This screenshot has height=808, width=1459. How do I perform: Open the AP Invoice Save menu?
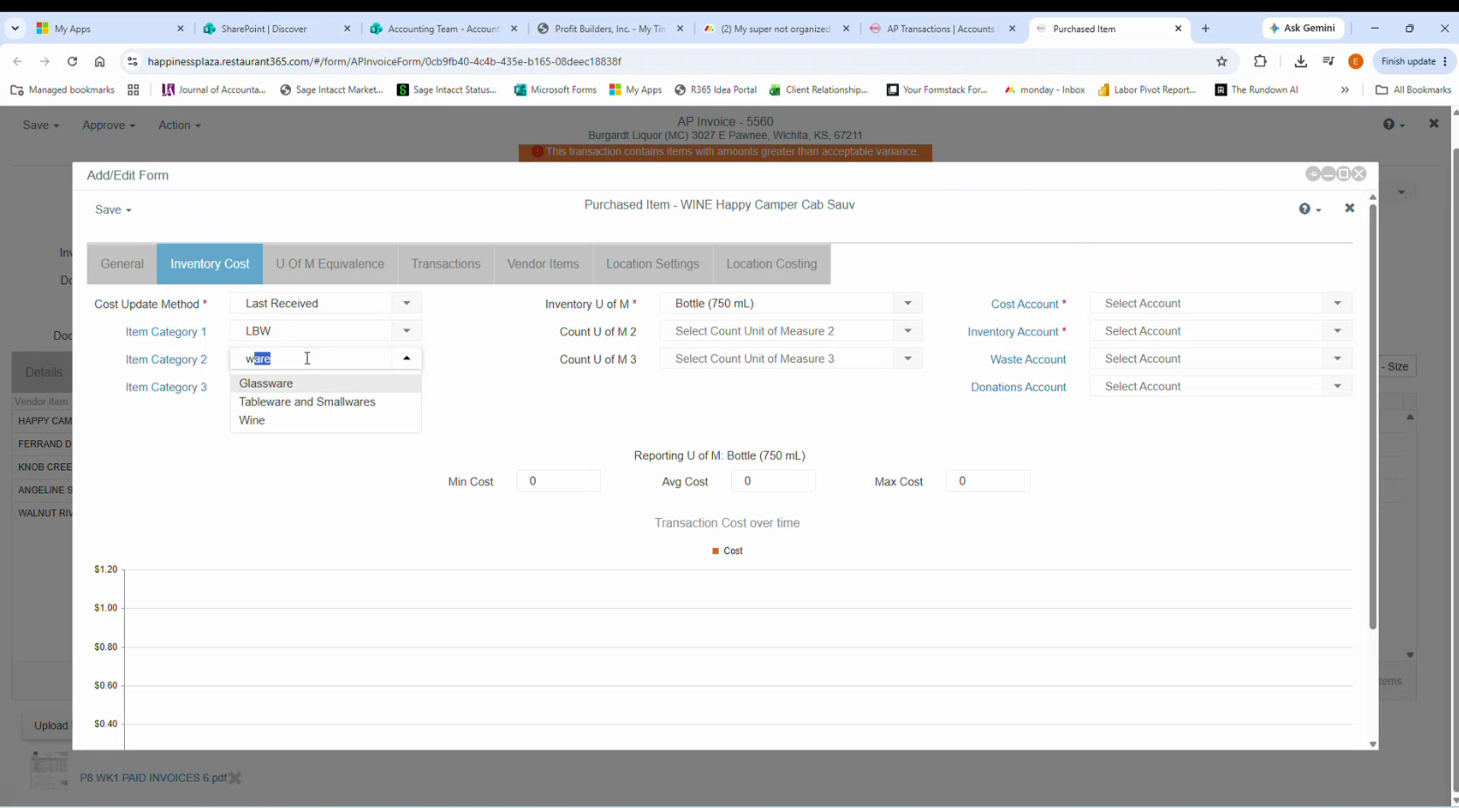40,125
